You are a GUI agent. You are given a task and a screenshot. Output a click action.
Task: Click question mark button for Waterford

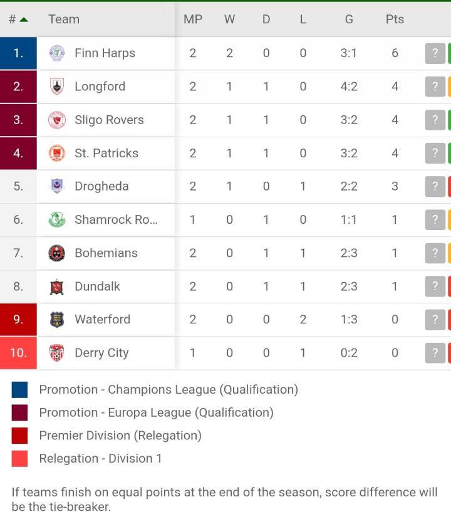point(435,320)
